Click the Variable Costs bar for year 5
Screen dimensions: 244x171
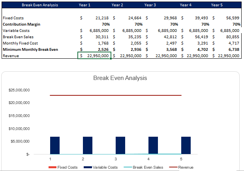pyautogui.click(x=186, y=145)
